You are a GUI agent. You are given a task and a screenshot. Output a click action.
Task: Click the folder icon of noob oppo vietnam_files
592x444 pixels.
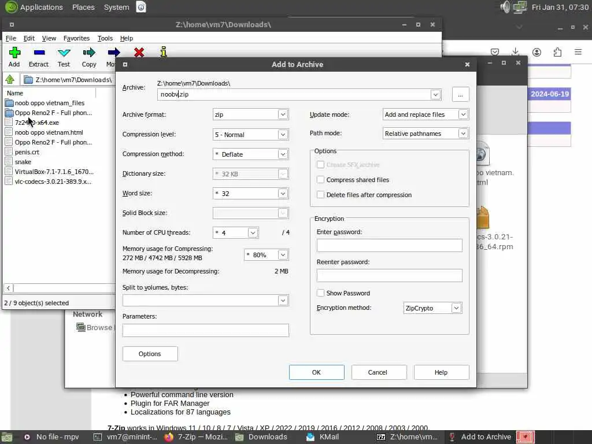pos(9,103)
